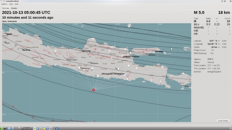
Task: Click the Semarang city label on map
Action: [x=87, y=51]
